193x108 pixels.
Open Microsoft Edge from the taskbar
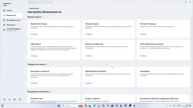pyautogui.click(x=121, y=106)
